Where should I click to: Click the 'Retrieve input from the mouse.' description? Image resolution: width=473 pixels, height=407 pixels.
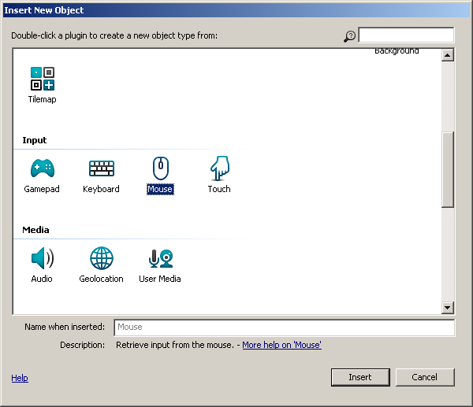[x=175, y=345]
